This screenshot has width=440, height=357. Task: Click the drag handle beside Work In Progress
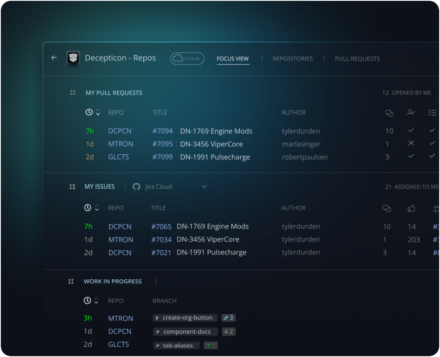click(71, 281)
